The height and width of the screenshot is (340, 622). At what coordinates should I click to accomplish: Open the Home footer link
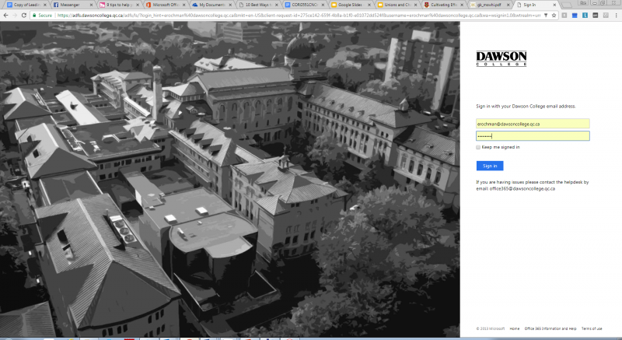[515, 328]
